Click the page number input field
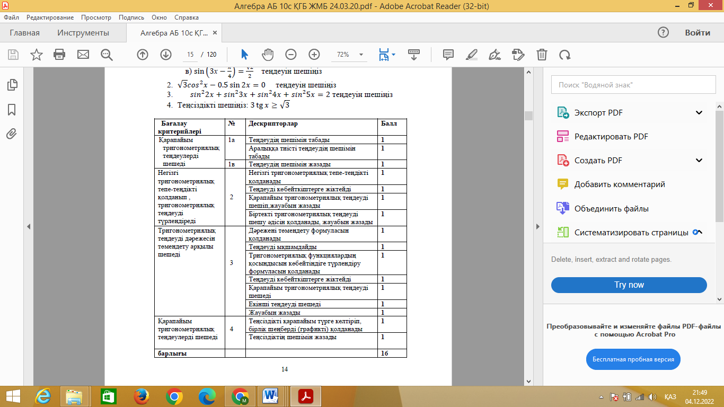The image size is (724, 407). pos(191,55)
